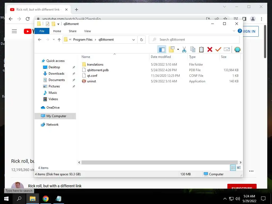The image size is (272, 204).
Task: Click the Copy icon in toolbar
Action: pos(193,49)
